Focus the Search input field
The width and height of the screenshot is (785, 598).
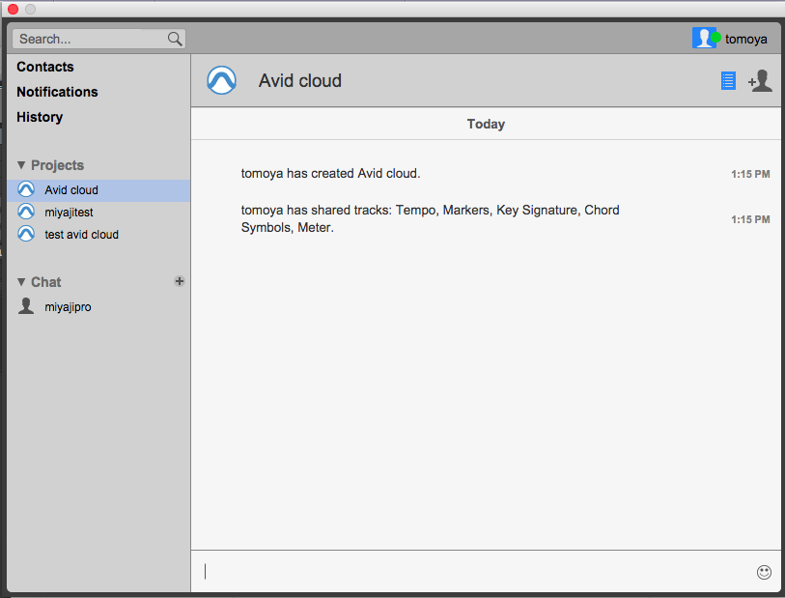[x=99, y=39]
